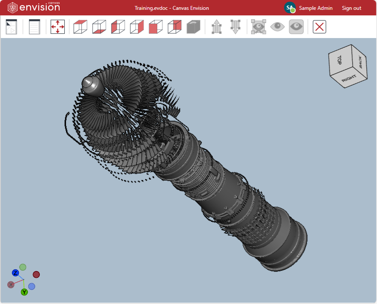Toggle the isolate selection crossed-eye icon
The image size is (377, 304).
pyautogui.click(x=258, y=27)
